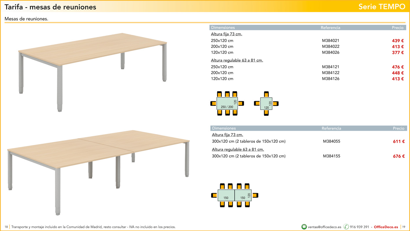Click the 300x120 cm row priced 676 €
The height and width of the screenshot is (231, 410).
308,156
